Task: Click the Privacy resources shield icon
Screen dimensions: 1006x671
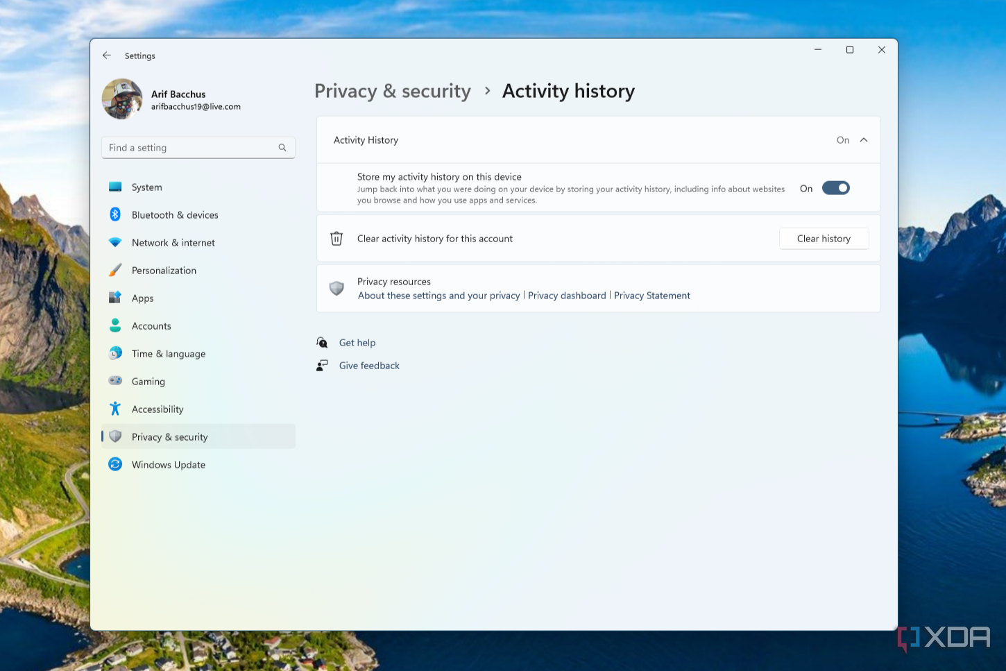Action: tap(336, 288)
